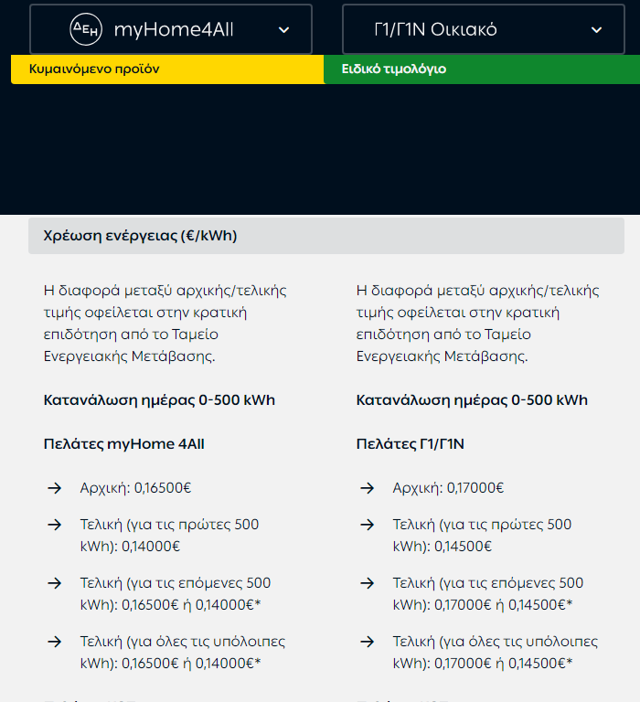
Task: Click the Αρχική: 0,17000€ value
Action: (x=448, y=487)
